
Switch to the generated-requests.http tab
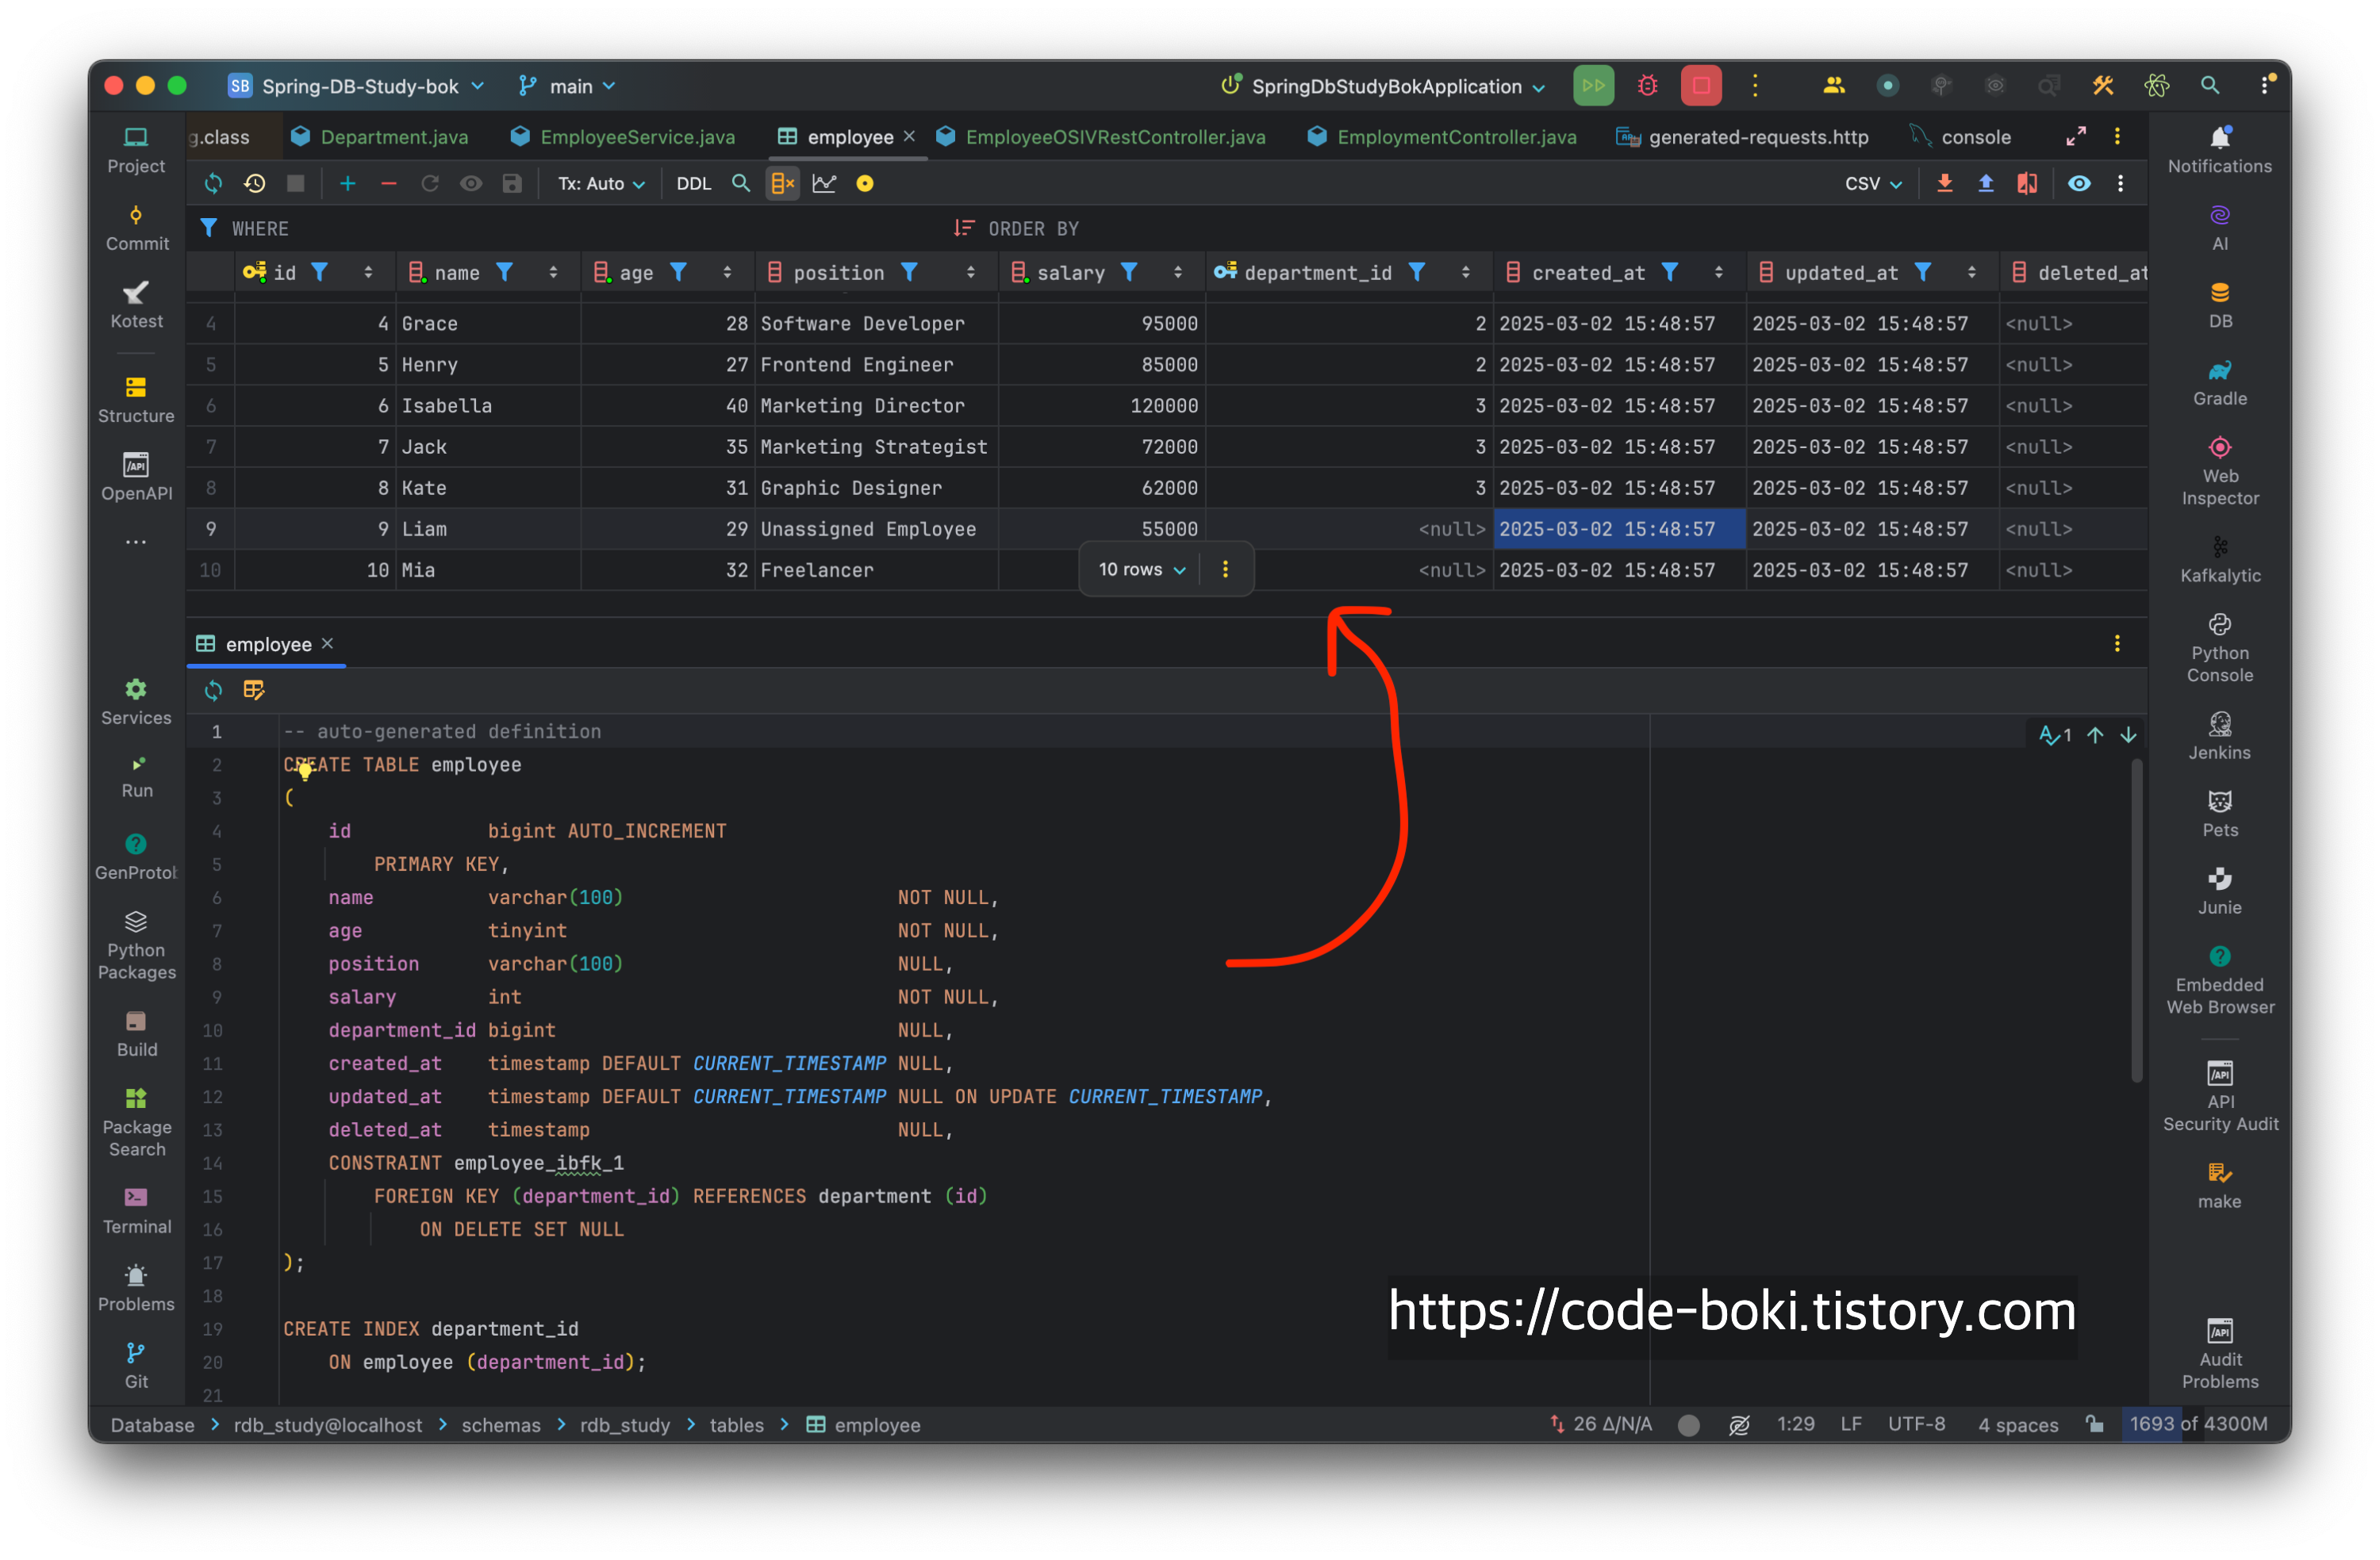[1757, 137]
